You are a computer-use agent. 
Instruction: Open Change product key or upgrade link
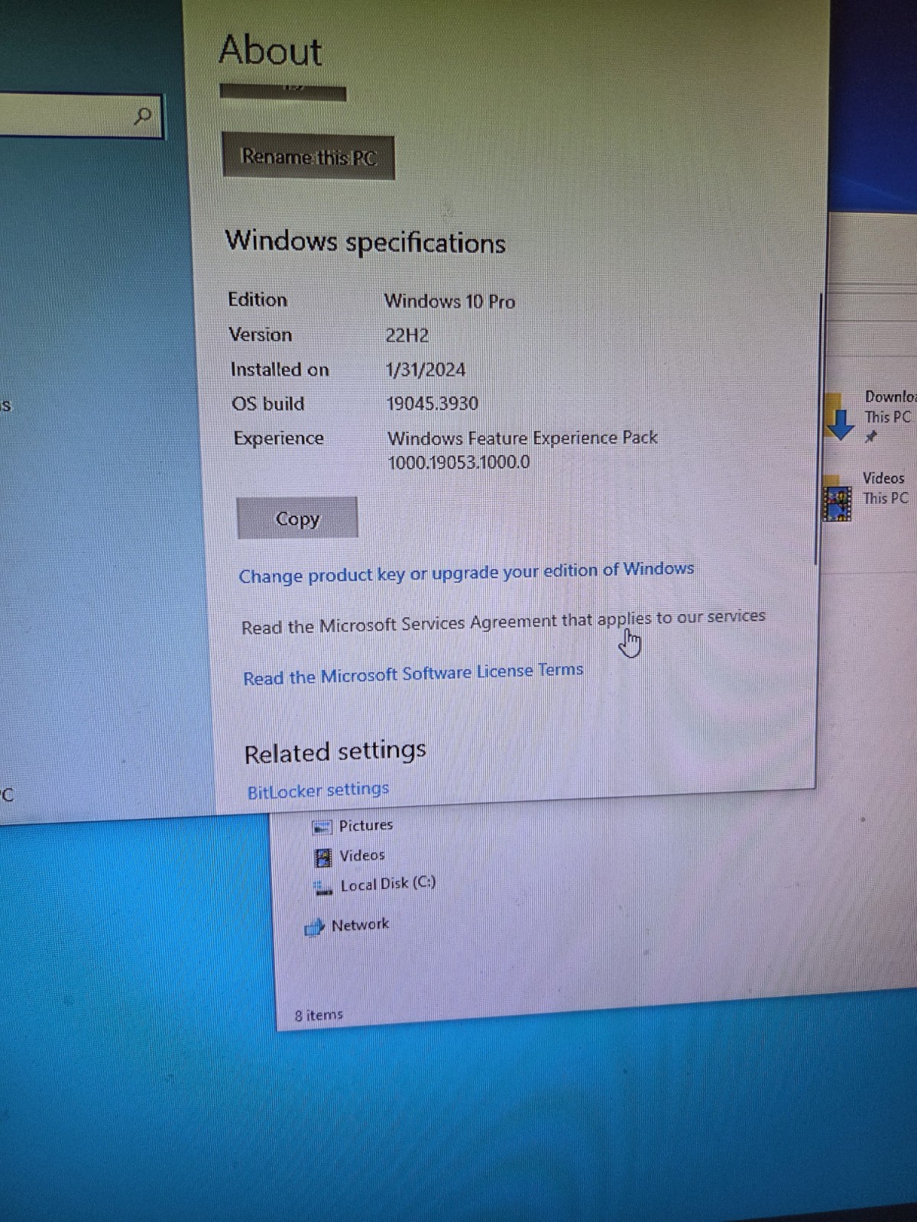[x=466, y=572]
